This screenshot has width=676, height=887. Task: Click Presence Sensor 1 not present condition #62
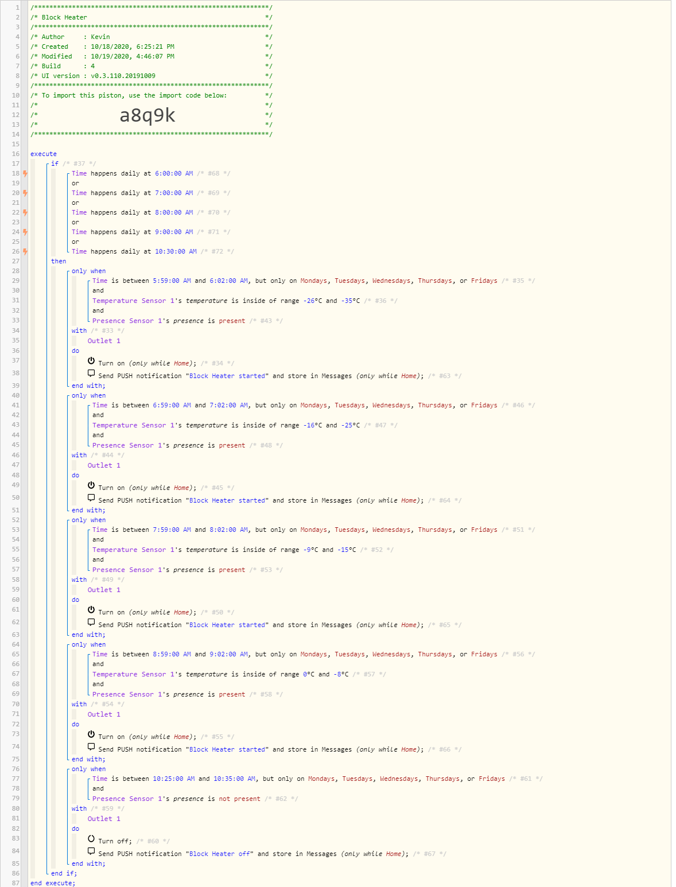tap(195, 799)
